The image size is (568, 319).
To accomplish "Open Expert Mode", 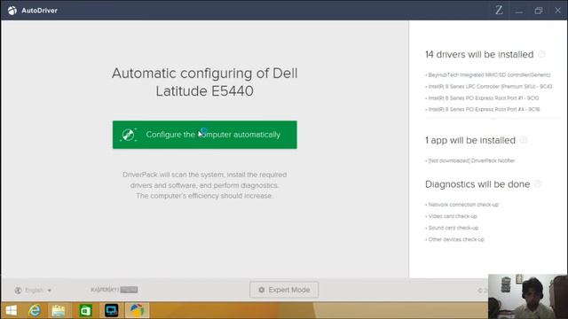I will [284, 290].
